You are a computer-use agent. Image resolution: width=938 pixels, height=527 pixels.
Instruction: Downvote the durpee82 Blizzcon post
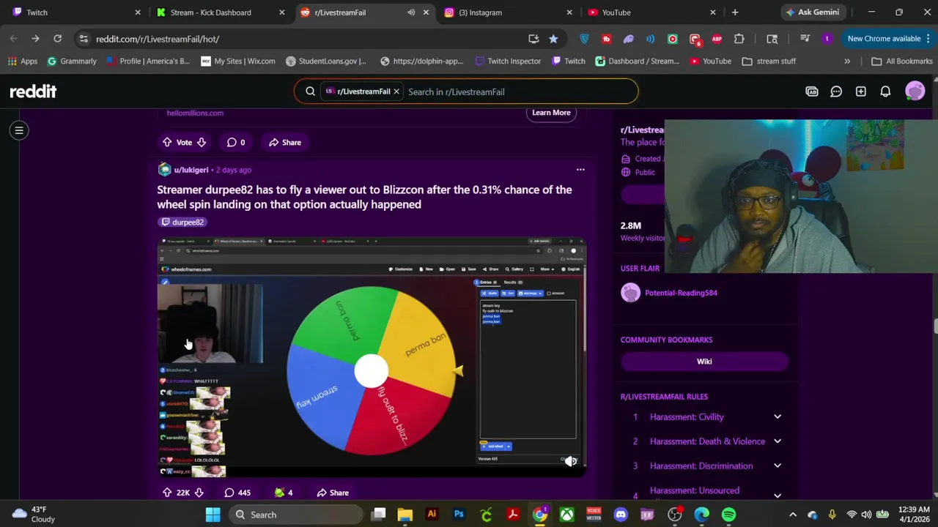point(199,493)
